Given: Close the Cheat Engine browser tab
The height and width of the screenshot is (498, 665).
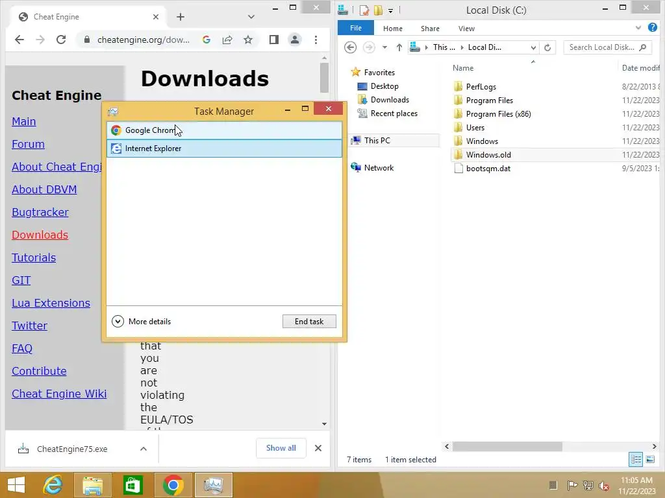Looking at the screenshot, I should pyautogui.click(x=156, y=17).
